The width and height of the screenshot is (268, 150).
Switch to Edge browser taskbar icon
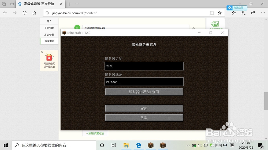point(139,145)
